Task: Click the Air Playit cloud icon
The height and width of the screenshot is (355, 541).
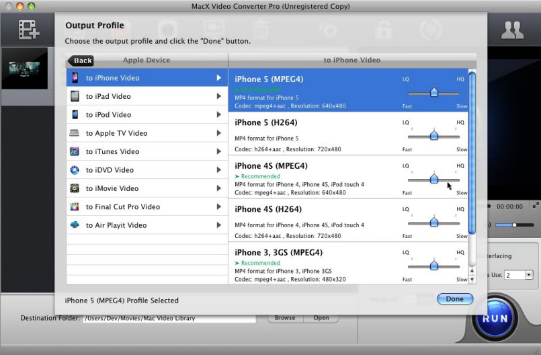Action: pyautogui.click(x=74, y=225)
